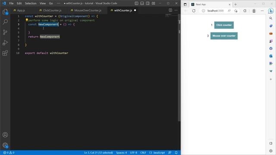Click the Click counter button in browser
The image size is (276, 155).
(x=224, y=25)
